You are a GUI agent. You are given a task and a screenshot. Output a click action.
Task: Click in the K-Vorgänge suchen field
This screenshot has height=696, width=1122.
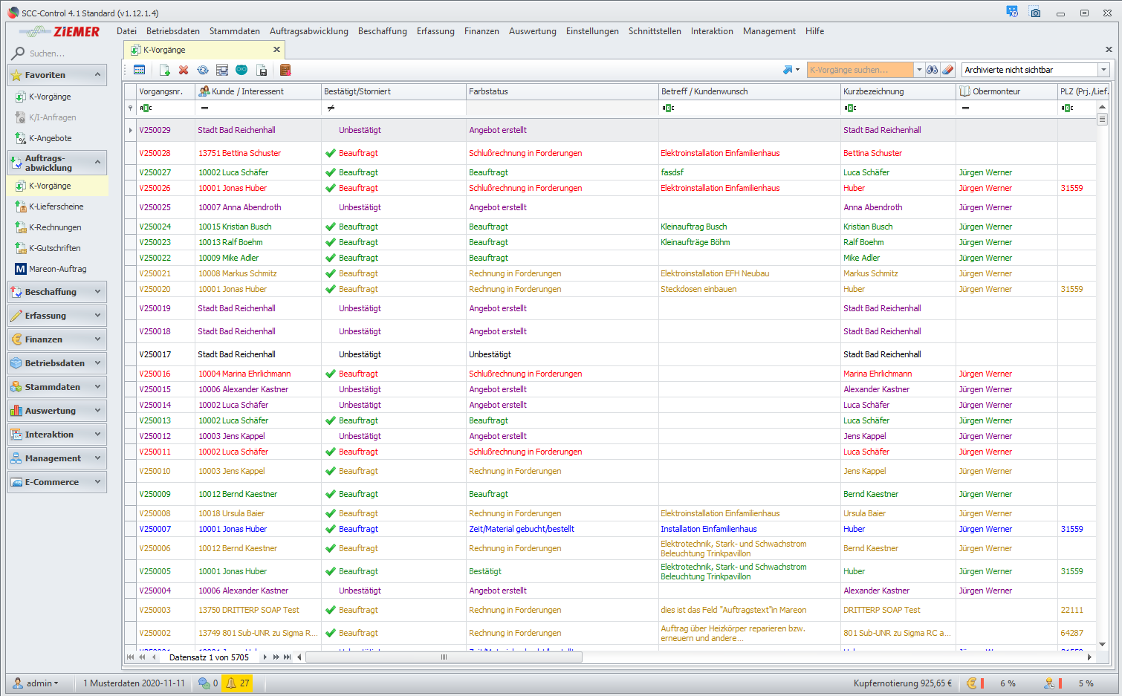860,70
